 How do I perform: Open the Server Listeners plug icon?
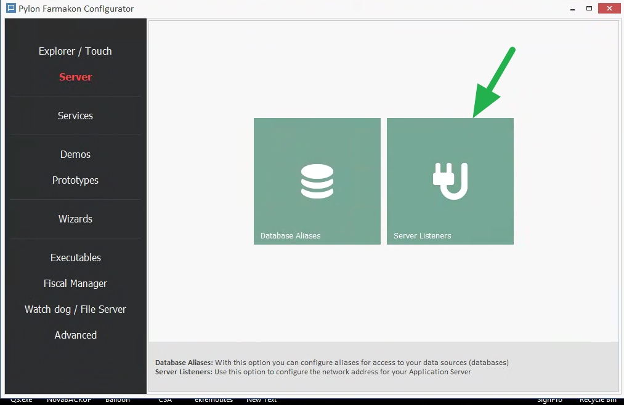coord(450,181)
